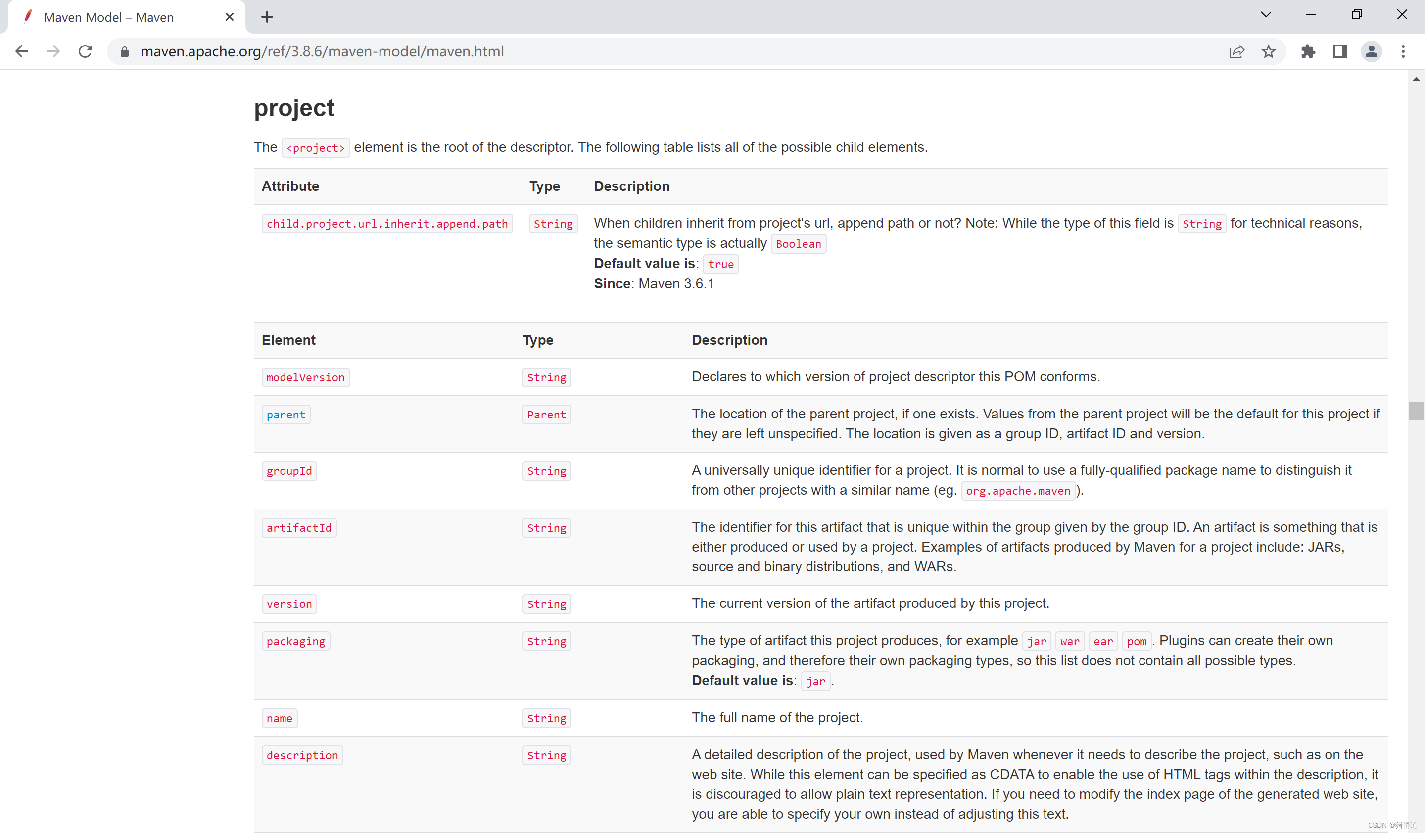Click the Boolean semantic type label
This screenshot has height=833, width=1425.
[799, 244]
